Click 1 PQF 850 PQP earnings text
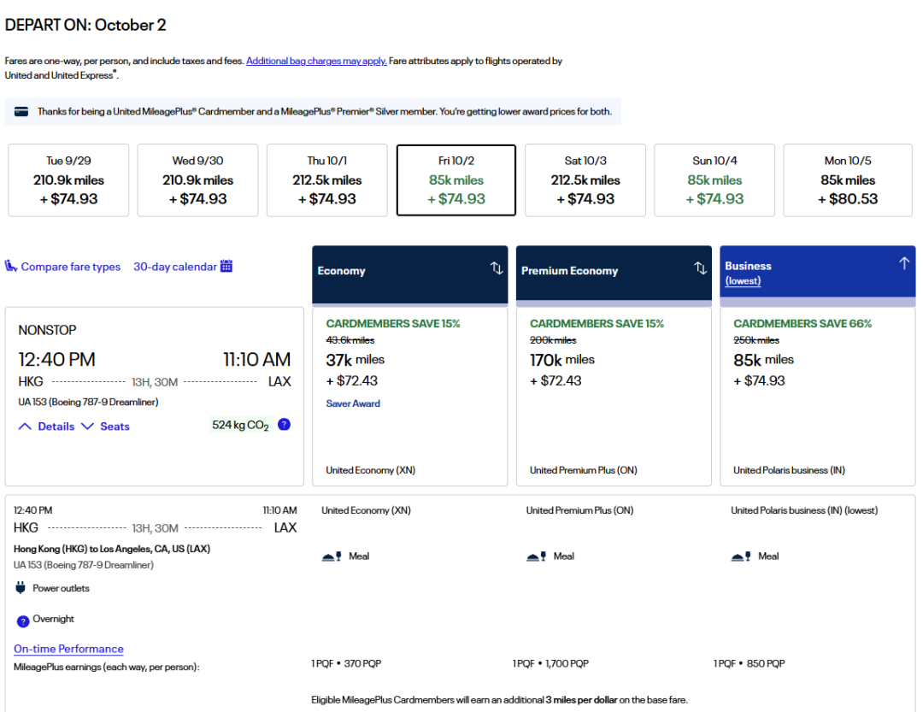Screen dimensions: 923x712 (x=750, y=664)
